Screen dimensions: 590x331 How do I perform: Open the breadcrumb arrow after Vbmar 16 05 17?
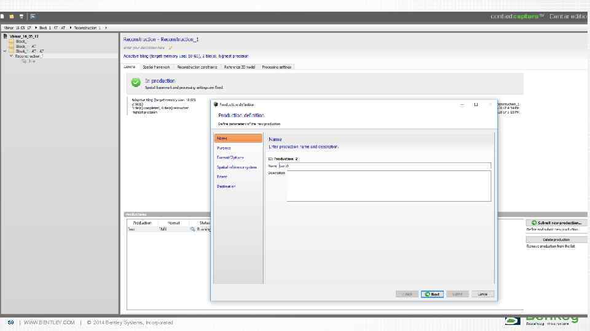tap(36, 28)
